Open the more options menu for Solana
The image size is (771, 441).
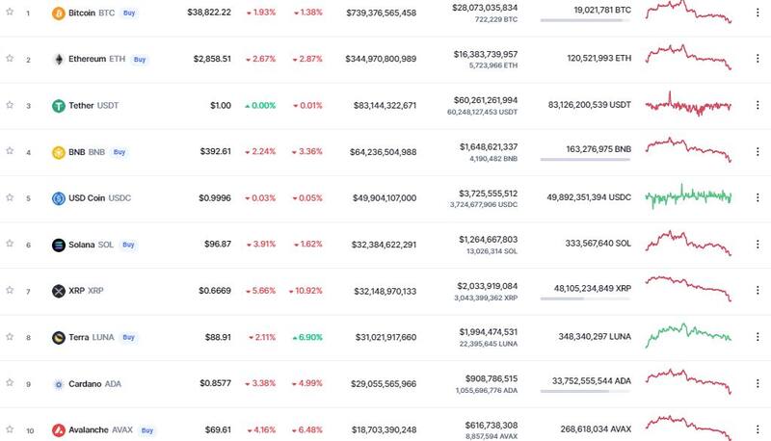[757, 245]
